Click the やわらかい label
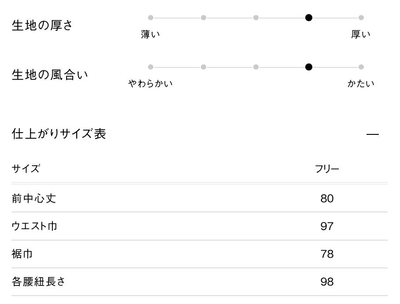 tap(151, 84)
